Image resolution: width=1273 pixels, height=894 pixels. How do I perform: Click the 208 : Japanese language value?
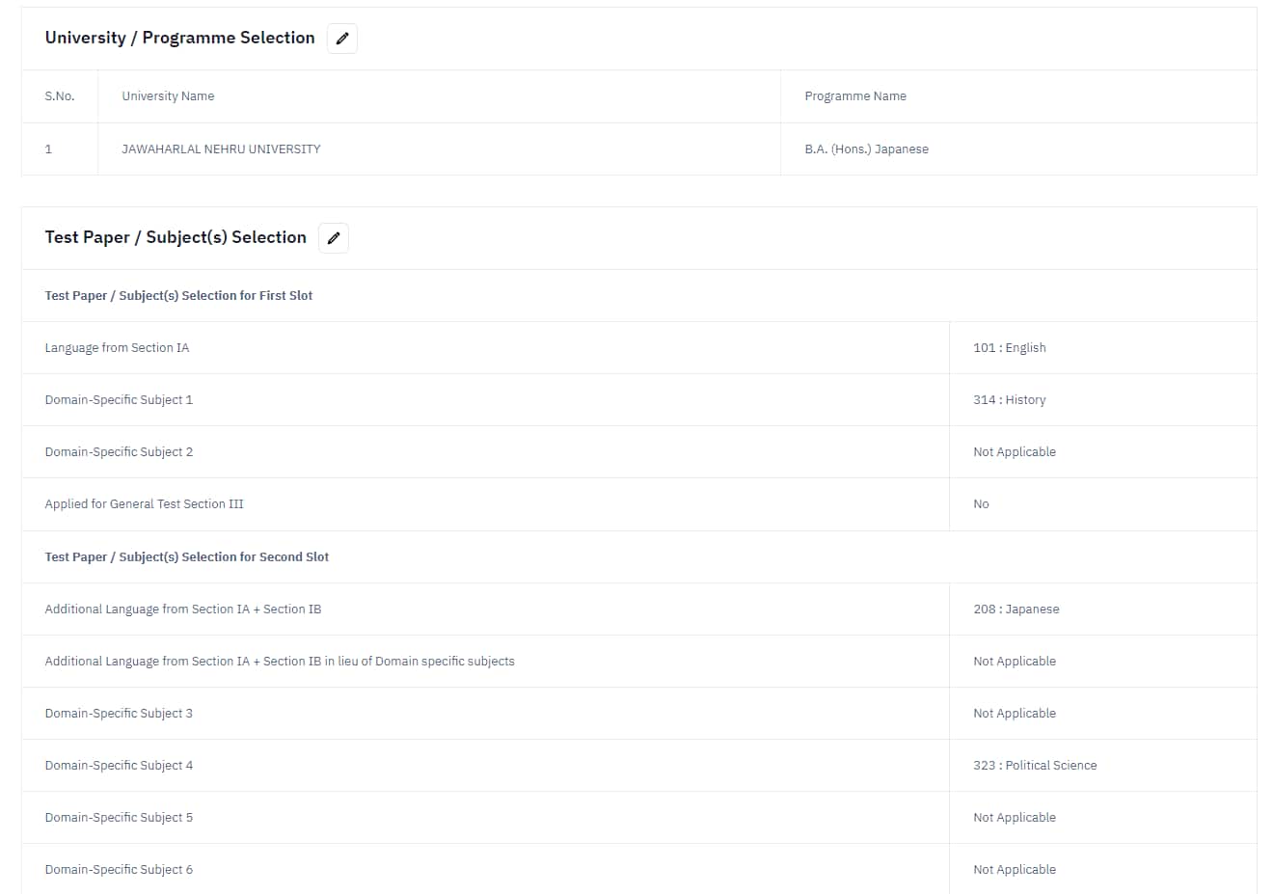(x=1016, y=610)
